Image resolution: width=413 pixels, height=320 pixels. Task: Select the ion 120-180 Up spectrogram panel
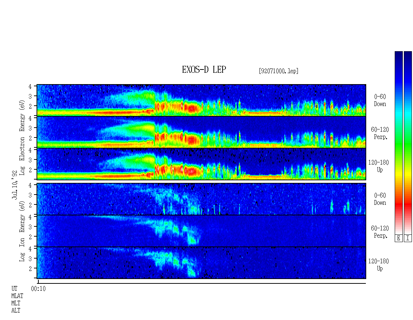pyautogui.click(x=201, y=263)
